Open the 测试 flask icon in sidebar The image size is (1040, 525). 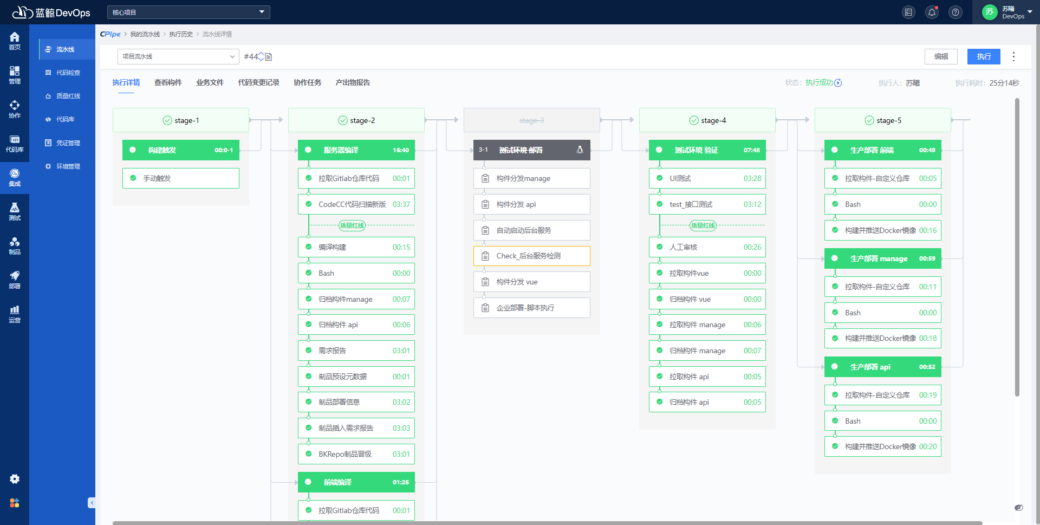[15, 211]
